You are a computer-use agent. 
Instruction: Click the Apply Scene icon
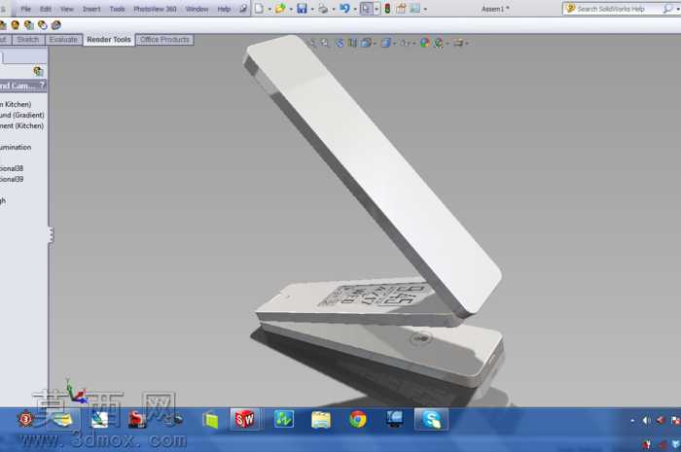tap(439, 43)
